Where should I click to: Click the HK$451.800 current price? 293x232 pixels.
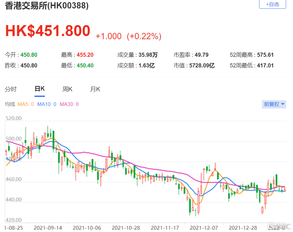pyautogui.click(x=48, y=31)
